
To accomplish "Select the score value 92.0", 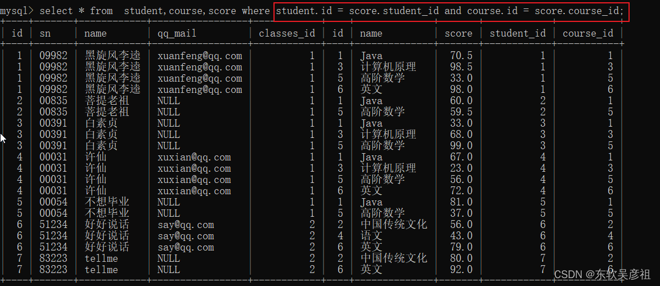I will click(461, 270).
